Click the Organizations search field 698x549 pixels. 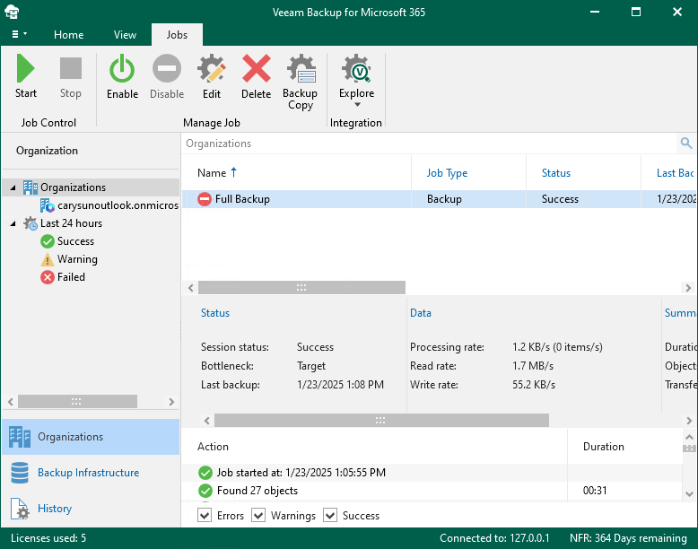click(422, 144)
